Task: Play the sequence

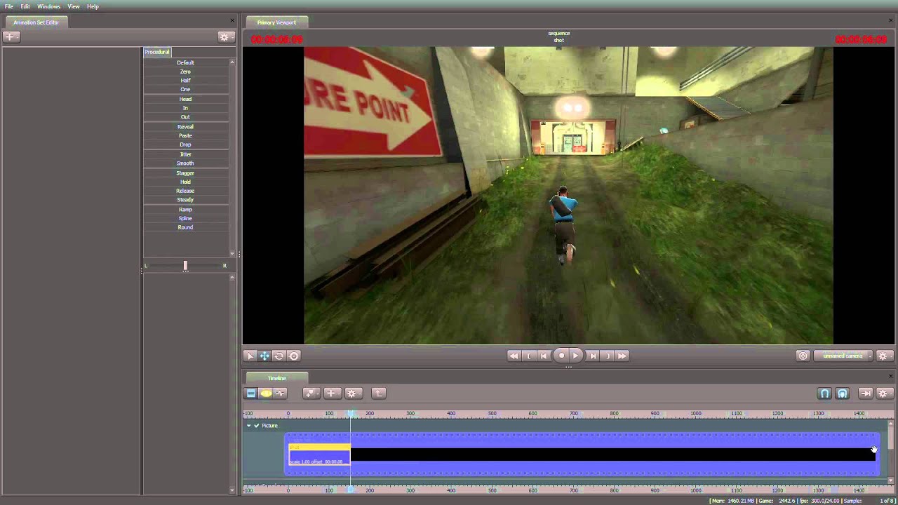Action: [x=576, y=356]
